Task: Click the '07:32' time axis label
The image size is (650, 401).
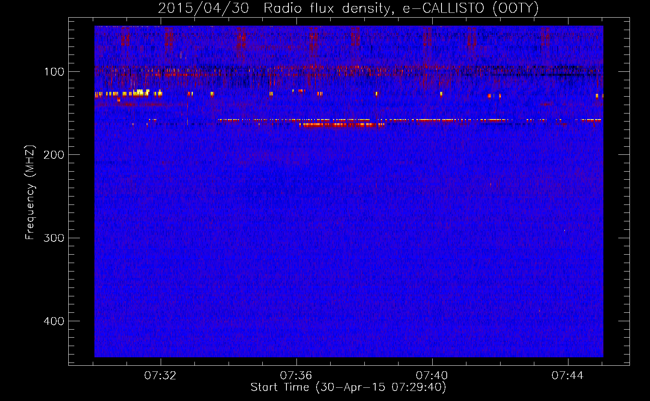Action: click(x=160, y=376)
